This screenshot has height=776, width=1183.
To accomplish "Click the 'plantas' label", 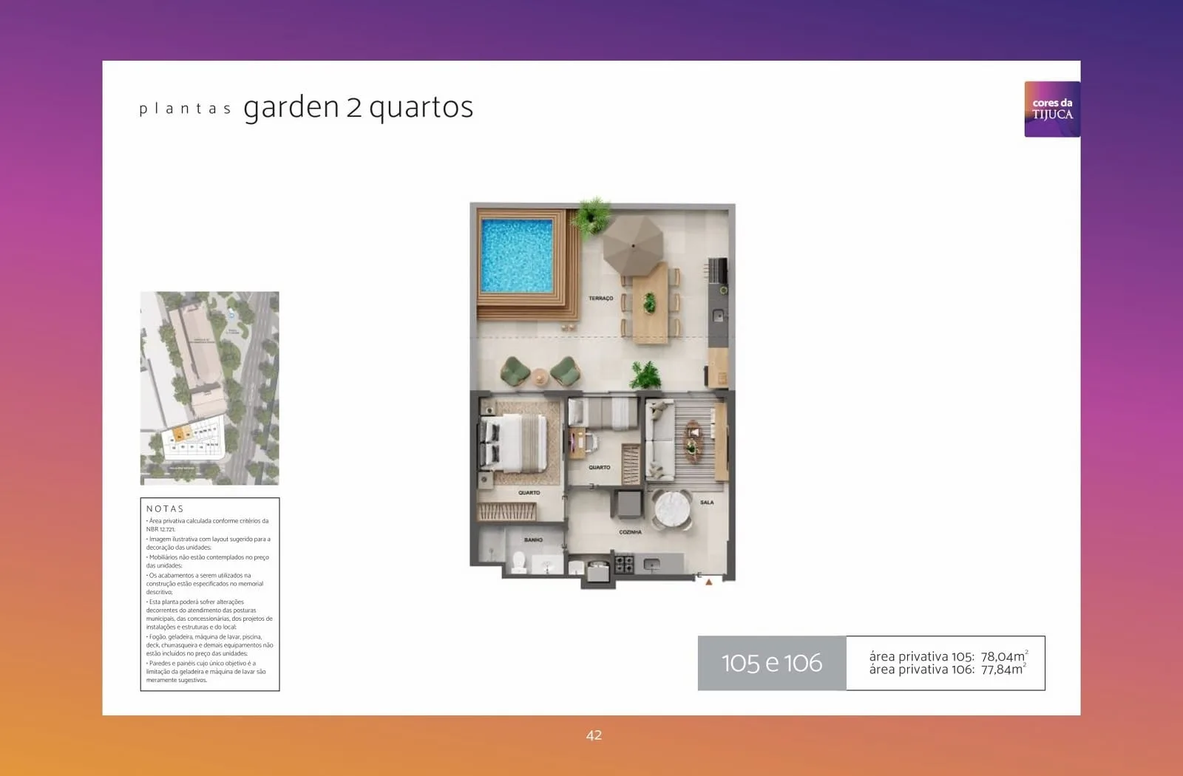I will point(185,109).
